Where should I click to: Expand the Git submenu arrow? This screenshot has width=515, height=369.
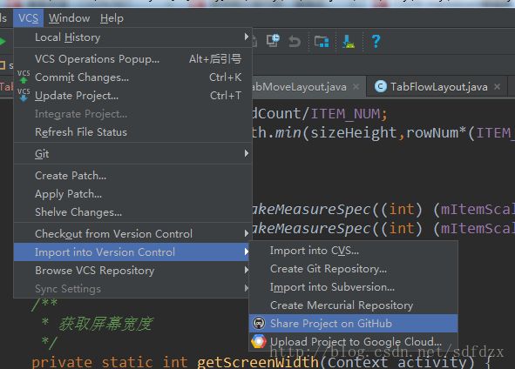tap(247, 153)
